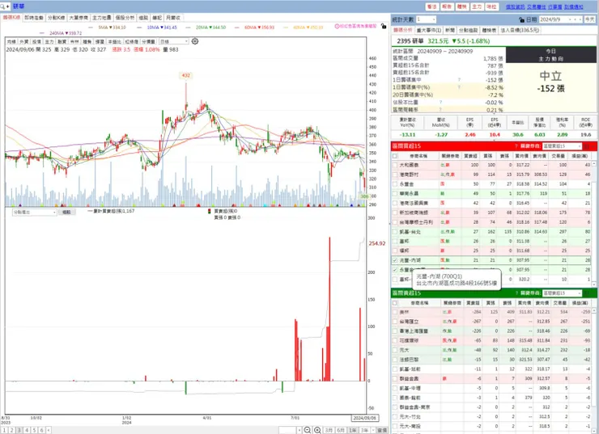The width and height of the screenshot is (599, 434).
Task: Switch to 即時走勢 tab
Action: [34, 18]
